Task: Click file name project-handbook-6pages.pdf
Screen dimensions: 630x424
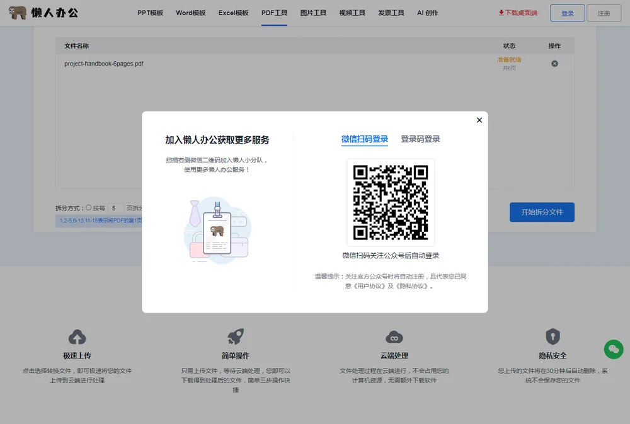Action: (x=104, y=64)
